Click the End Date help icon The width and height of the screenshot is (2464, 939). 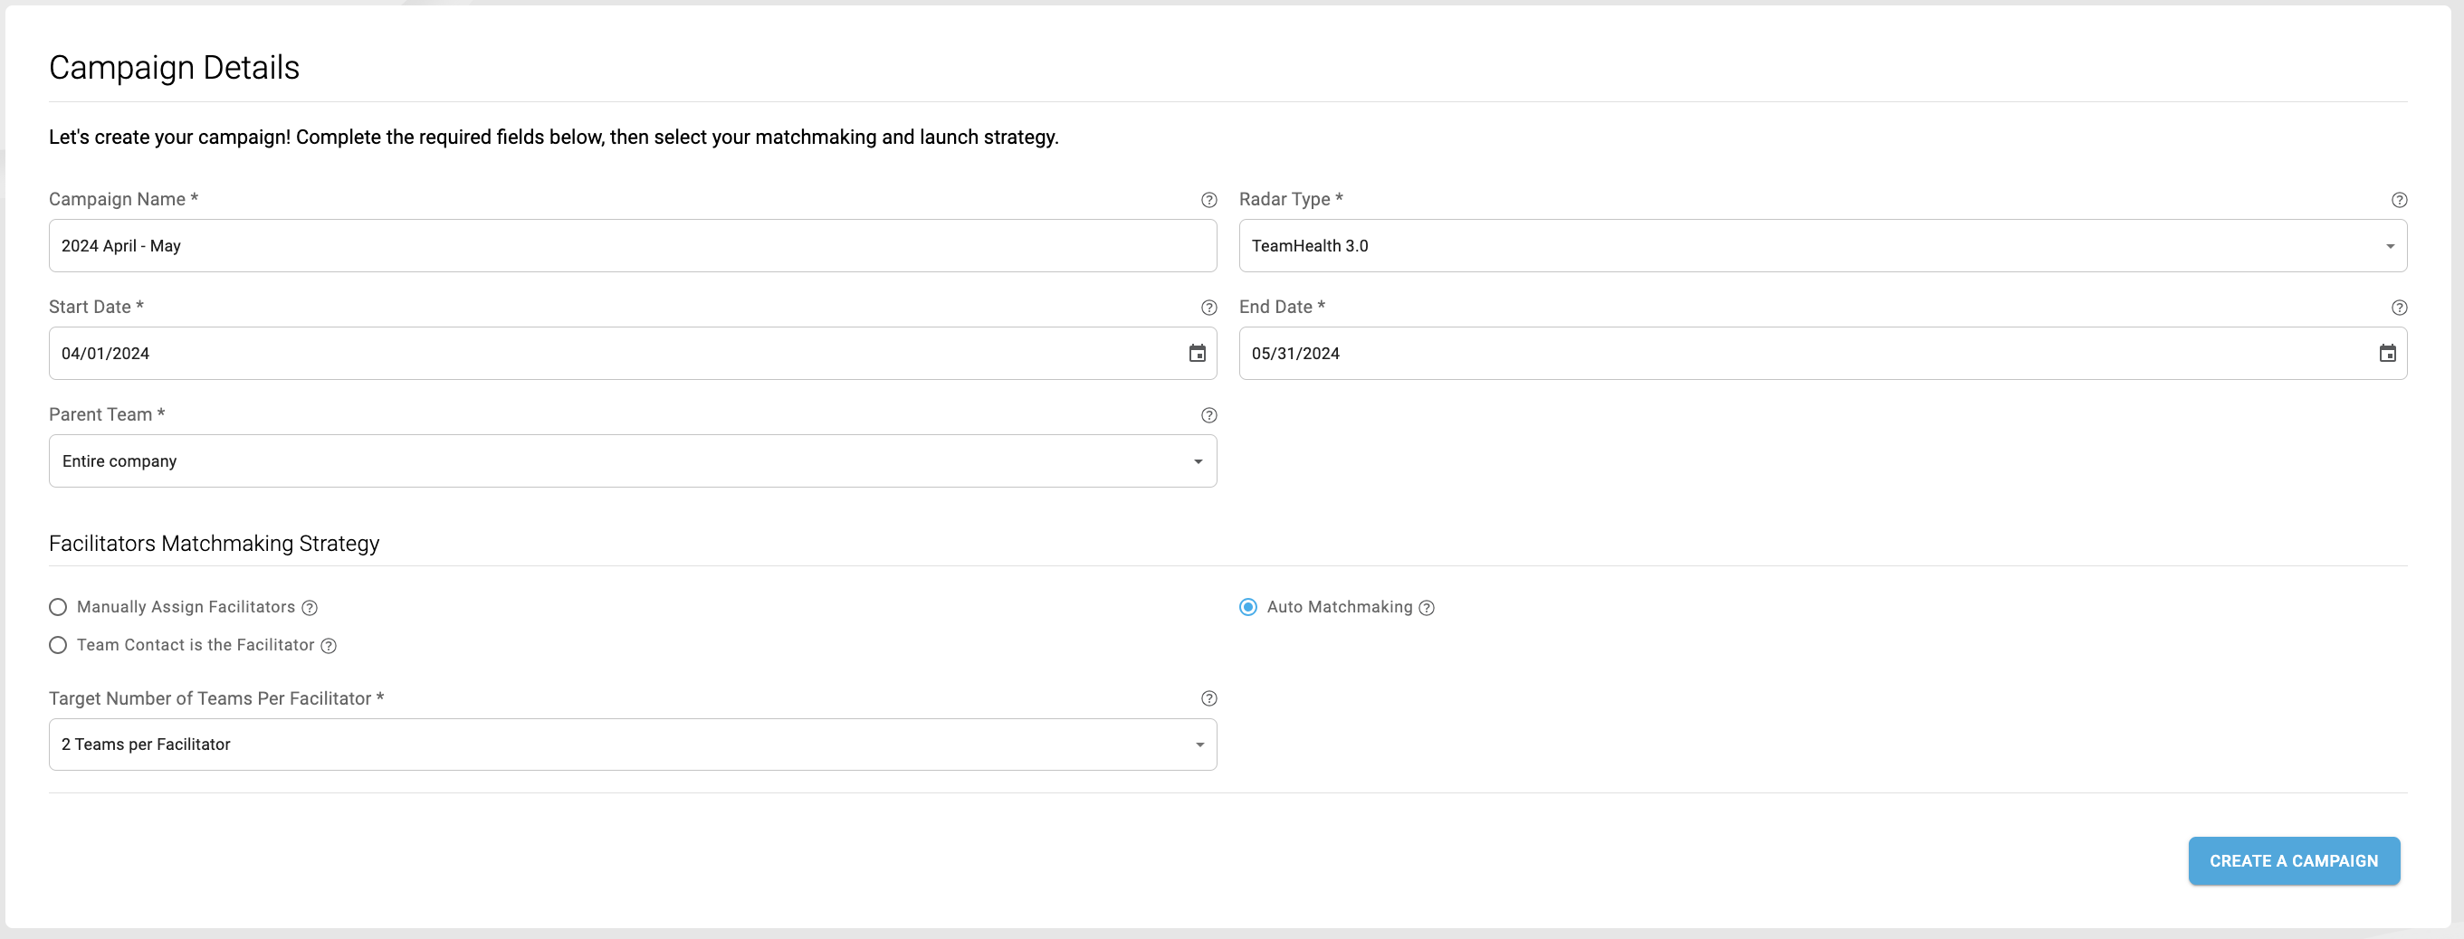(2398, 308)
